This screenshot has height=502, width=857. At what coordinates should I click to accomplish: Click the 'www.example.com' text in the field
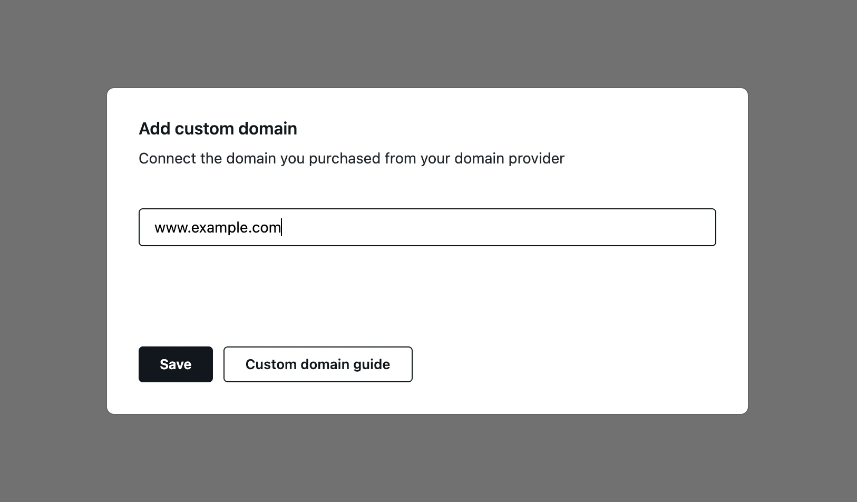coord(217,227)
